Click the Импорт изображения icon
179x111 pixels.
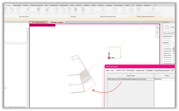click(83, 9)
